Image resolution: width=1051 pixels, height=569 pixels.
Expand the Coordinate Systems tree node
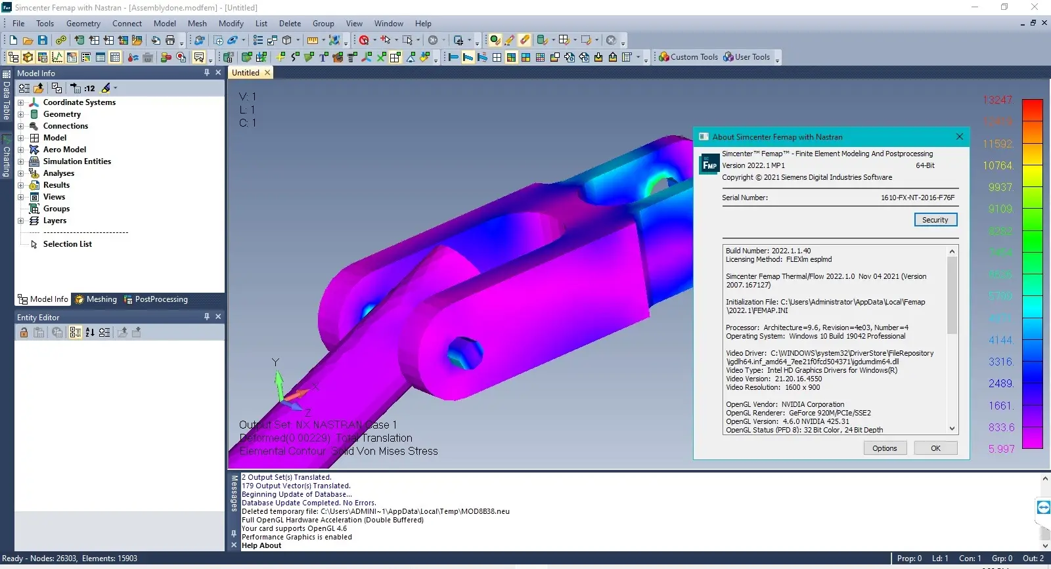click(20, 102)
